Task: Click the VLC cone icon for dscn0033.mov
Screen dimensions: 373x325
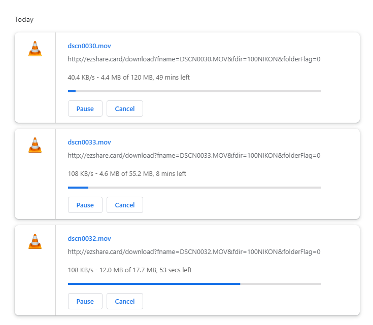Action: (x=35, y=145)
